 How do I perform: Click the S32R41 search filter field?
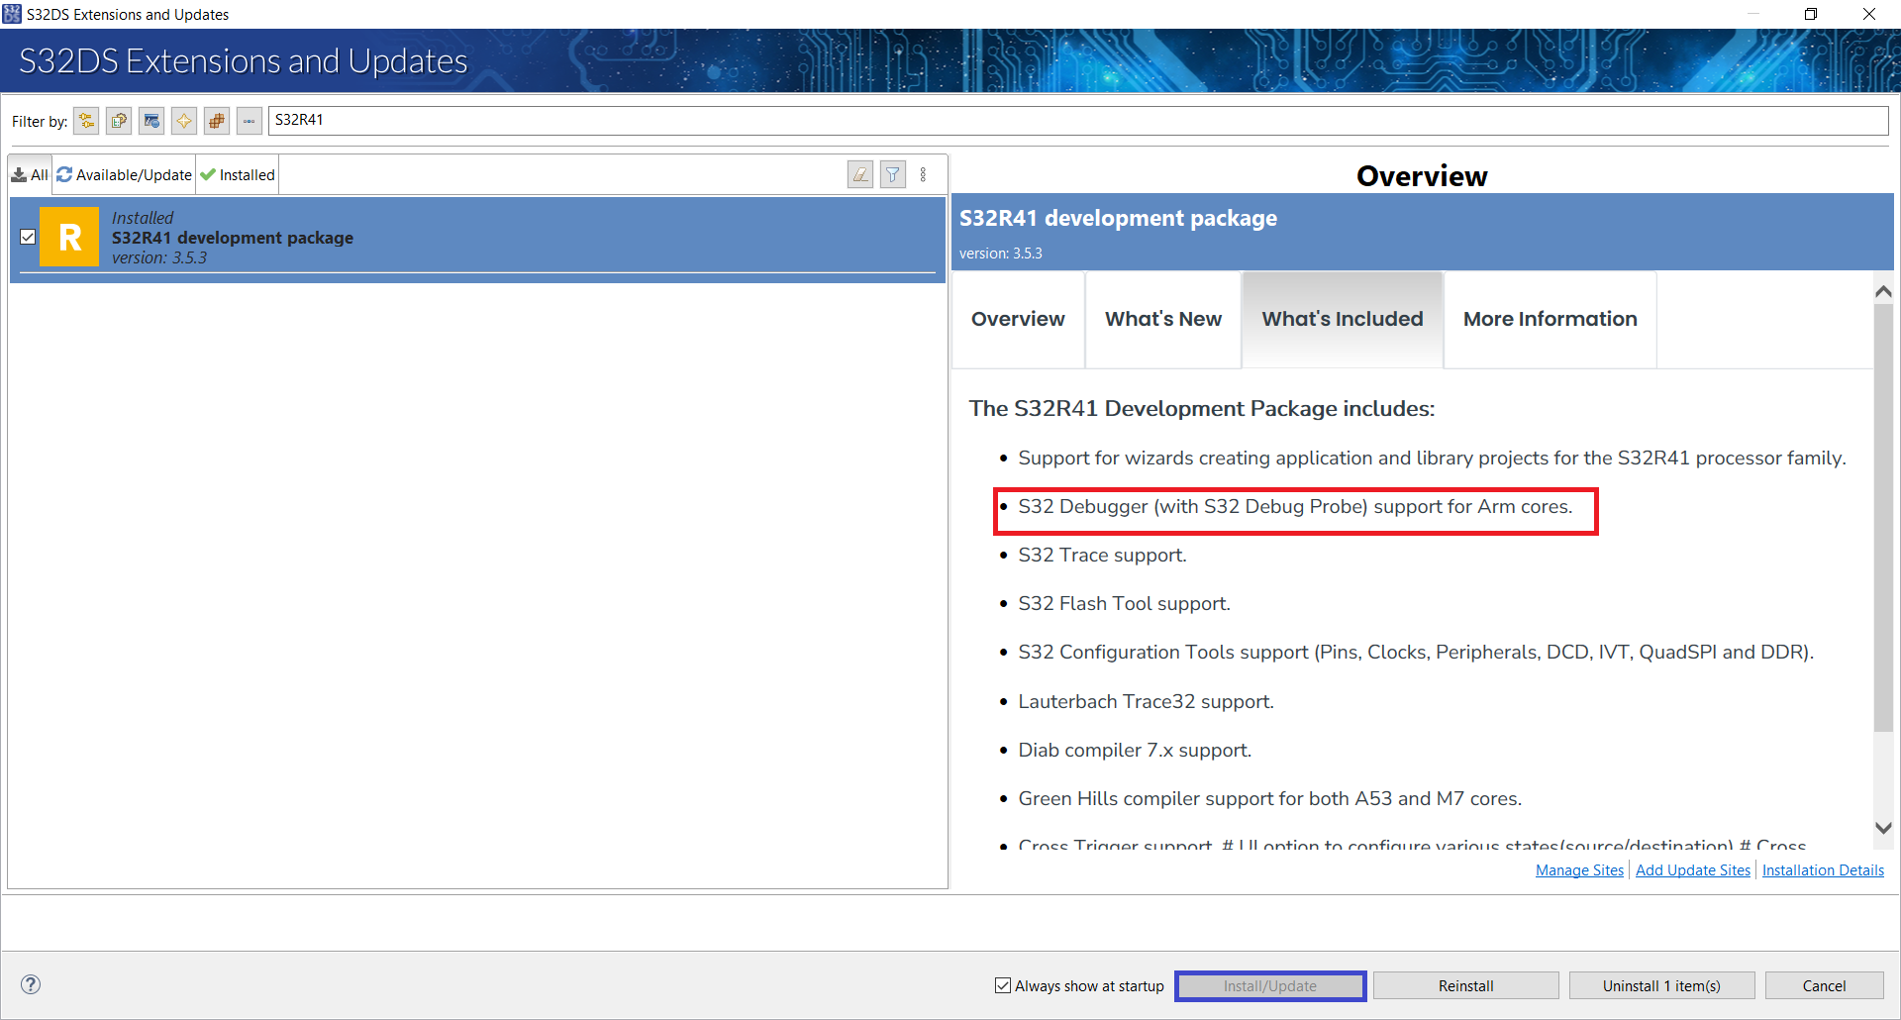click(x=1078, y=120)
